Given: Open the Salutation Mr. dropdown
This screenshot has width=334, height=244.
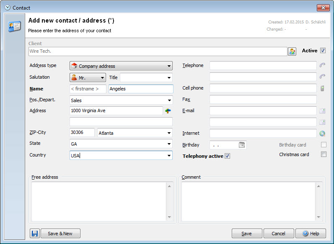Looking at the screenshot, I should [88, 78].
